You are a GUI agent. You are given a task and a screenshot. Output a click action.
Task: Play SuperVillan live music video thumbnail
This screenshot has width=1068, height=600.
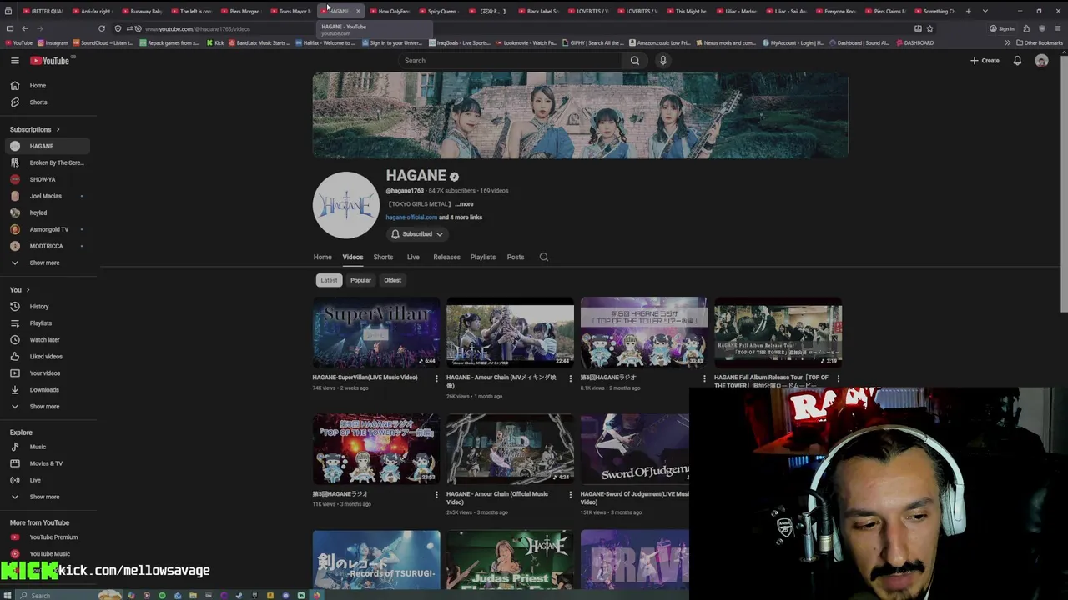point(376,332)
